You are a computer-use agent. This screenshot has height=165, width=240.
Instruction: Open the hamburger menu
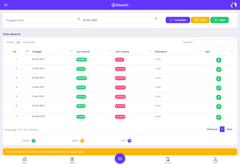[x=6, y=5]
